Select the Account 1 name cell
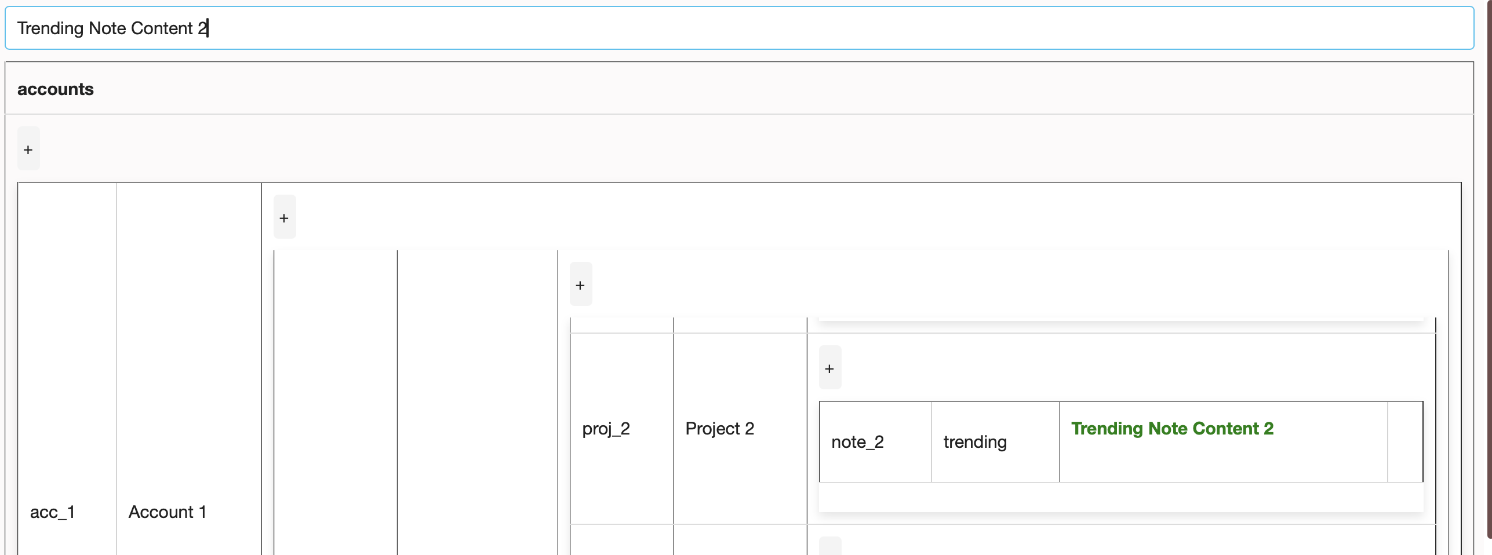The height and width of the screenshot is (555, 1492). point(168,512)
